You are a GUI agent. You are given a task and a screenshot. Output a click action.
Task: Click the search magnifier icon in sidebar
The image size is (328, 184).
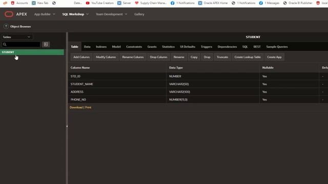pos(5,44)
